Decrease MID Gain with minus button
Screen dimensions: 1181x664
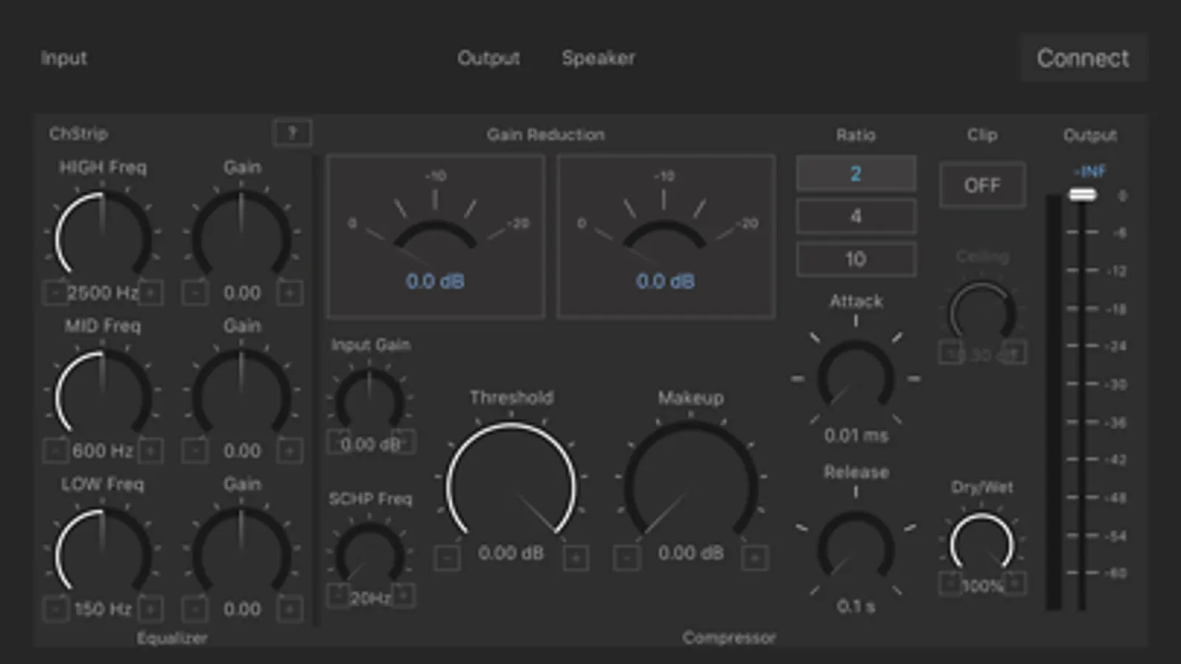(195, 450)
